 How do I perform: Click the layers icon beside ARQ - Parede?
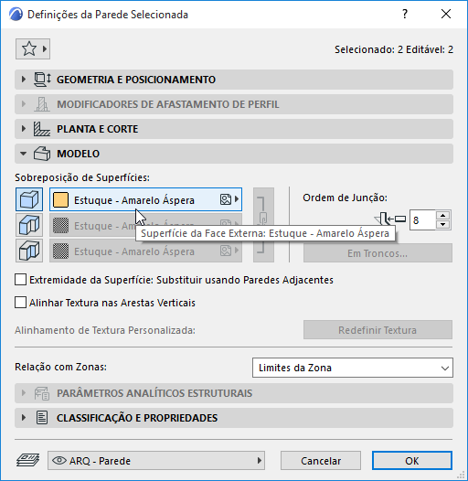point(28,461)
